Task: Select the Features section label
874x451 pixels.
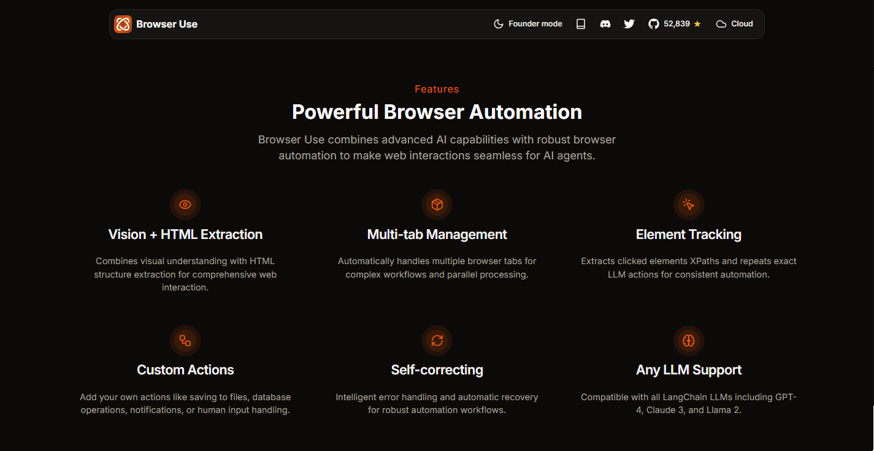Action: click(437, 89)
